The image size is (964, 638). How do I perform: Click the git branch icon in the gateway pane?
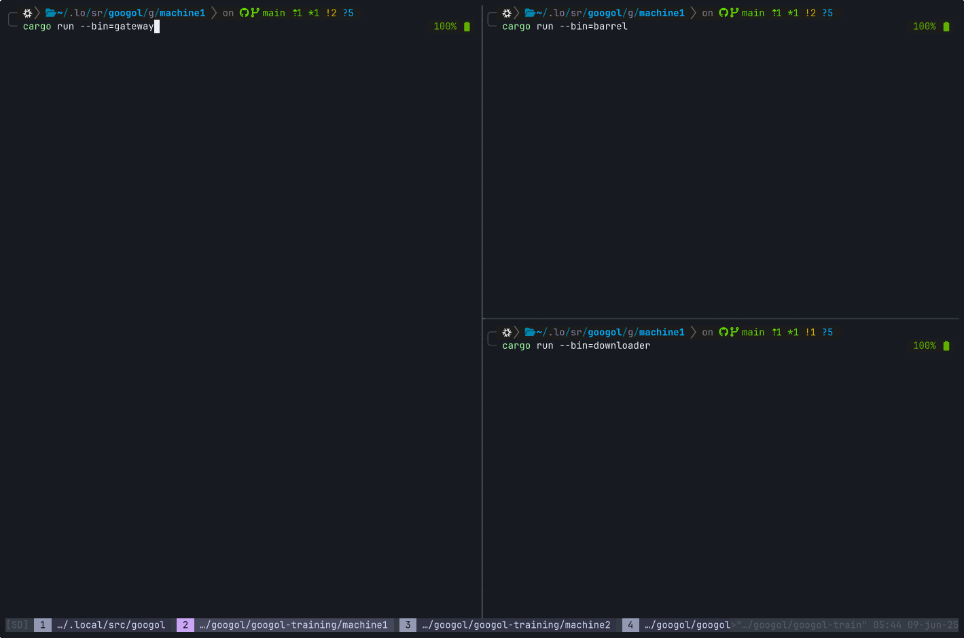(255, 13)
